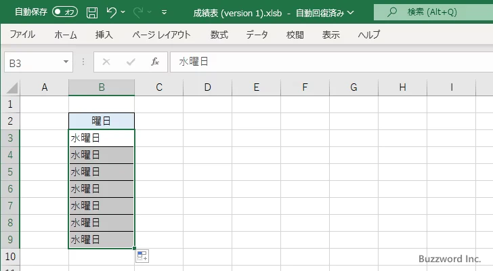Image resolution: width=493 pixels, height=271 pixels.
Task: Open the ページ レイアウト tab
Action: tap(161, 35)
